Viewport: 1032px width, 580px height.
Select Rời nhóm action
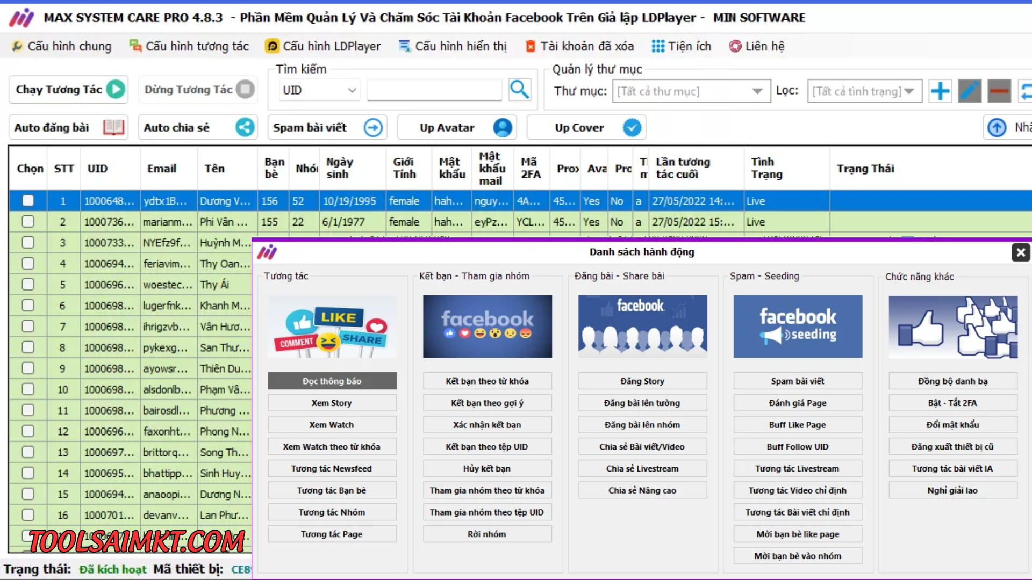488,534
